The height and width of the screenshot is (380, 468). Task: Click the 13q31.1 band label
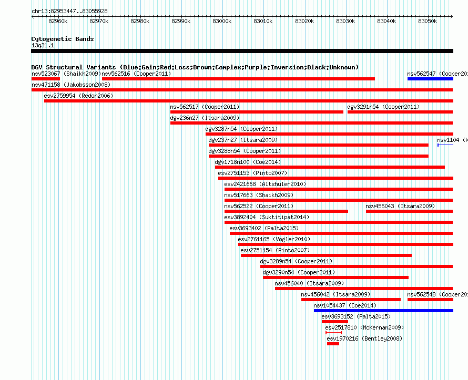43,45
